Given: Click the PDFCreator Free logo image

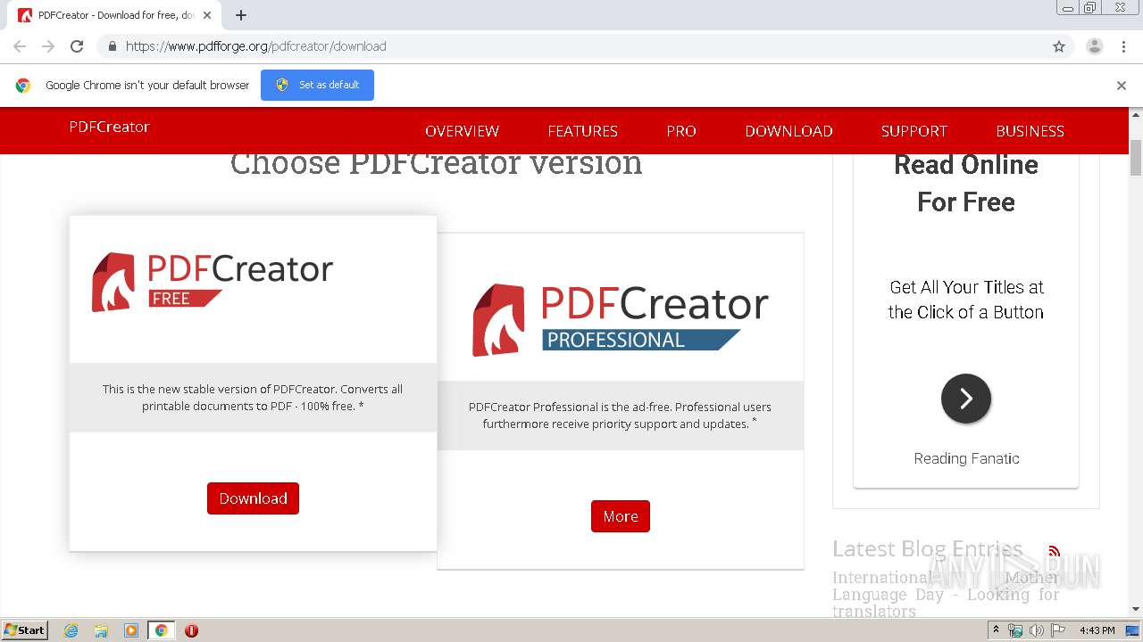Looking at the screenshot, I should 213,281.
